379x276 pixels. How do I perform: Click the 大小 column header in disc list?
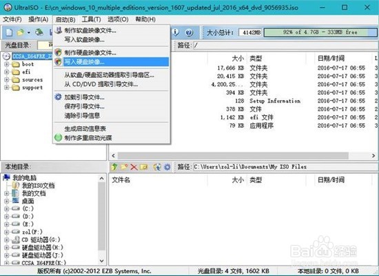click(238, 59)
